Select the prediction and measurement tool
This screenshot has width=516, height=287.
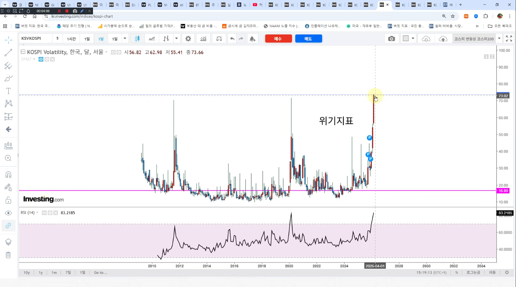click(8, 116)
